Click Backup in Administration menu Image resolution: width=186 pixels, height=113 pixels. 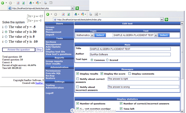[x=50, y=76]
